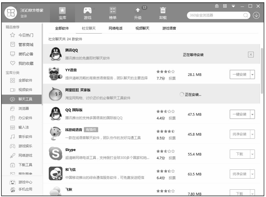Click the 和飞信 app icon

55,173
